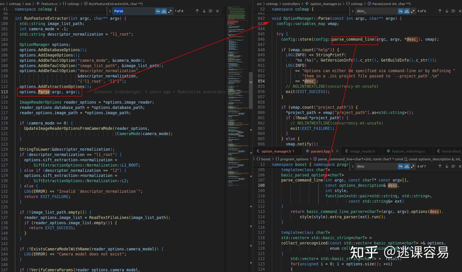
Task: Toggle Match Case in the 'Parse' find bar
Action: [158, 11]
